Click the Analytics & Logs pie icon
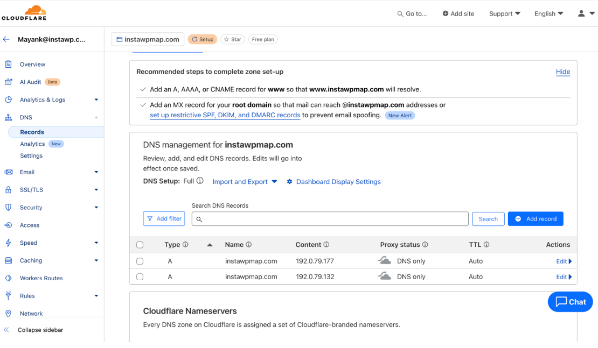598x348 pixels. [x=9, y=100]
